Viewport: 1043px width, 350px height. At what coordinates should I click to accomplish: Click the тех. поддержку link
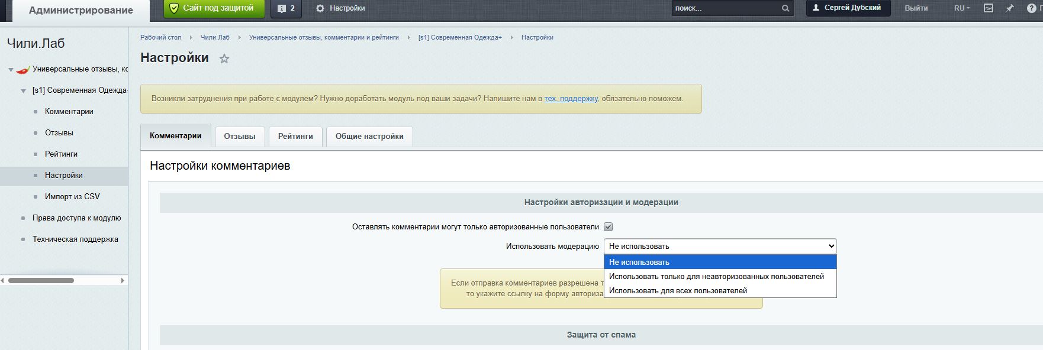(x=571, y=99)
